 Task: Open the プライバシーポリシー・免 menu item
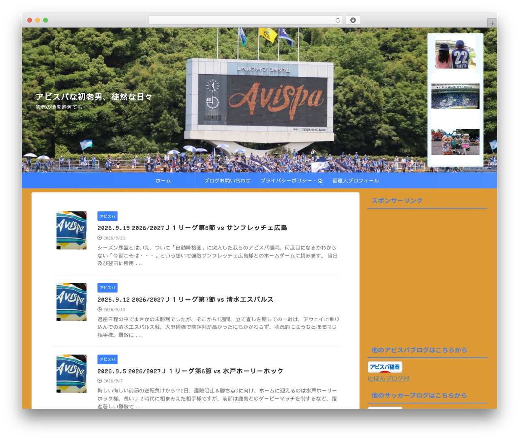pyautogui.click(x=291, y=181)
